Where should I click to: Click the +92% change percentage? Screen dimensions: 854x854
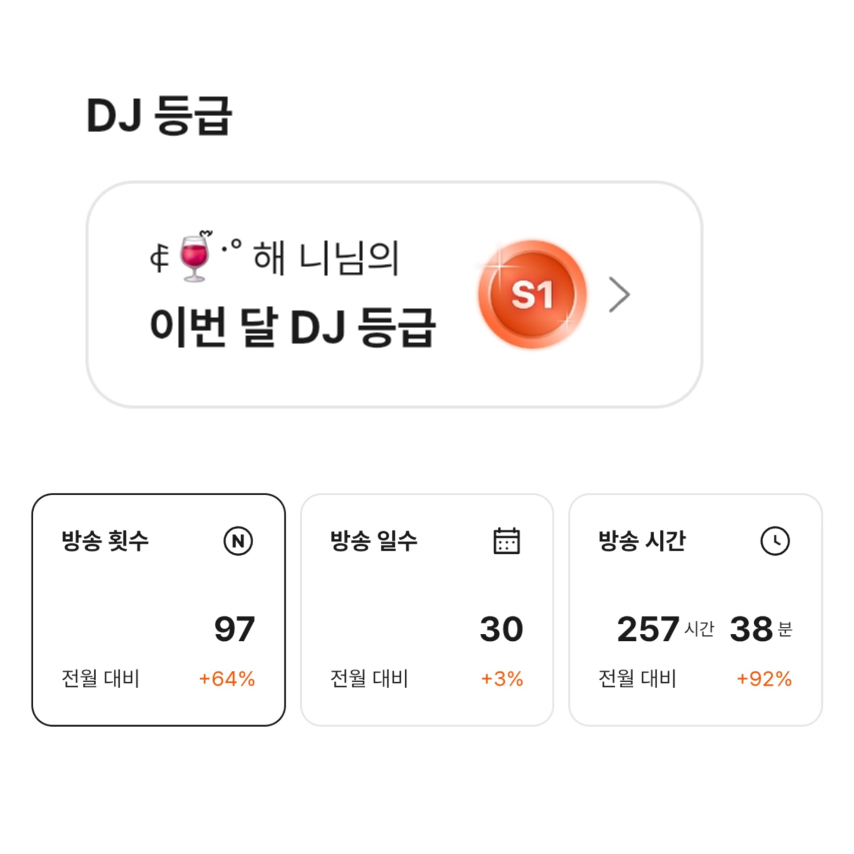tap(764, 679)
